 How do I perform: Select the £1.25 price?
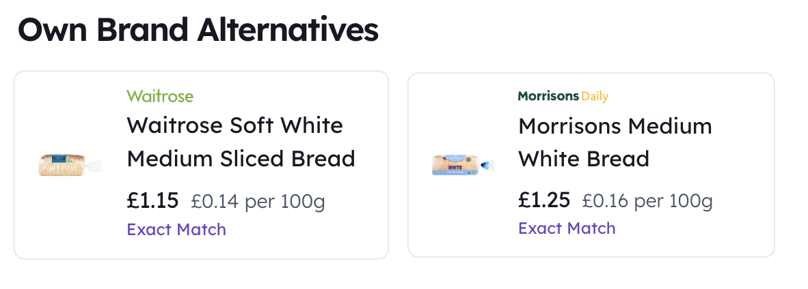pyautogui.click(x=544, y=200)
